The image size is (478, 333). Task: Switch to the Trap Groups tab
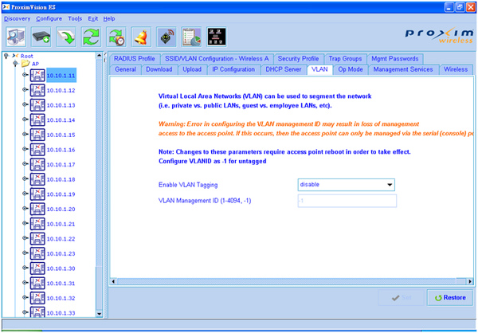tap(345, 58)
